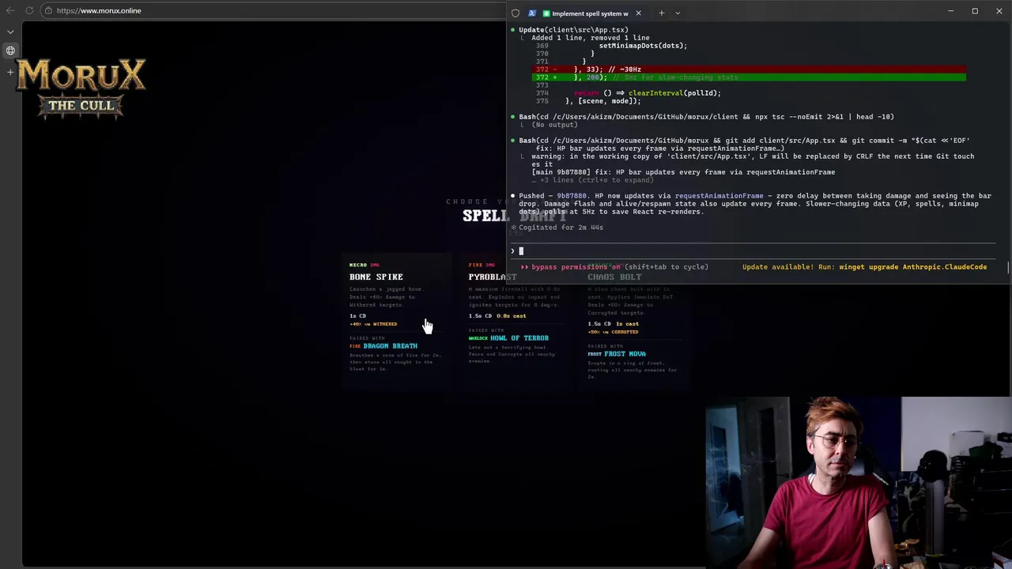
Task: Click Howl of Terror paired spell
Action: pyautogui.click(x=519, y=338)
